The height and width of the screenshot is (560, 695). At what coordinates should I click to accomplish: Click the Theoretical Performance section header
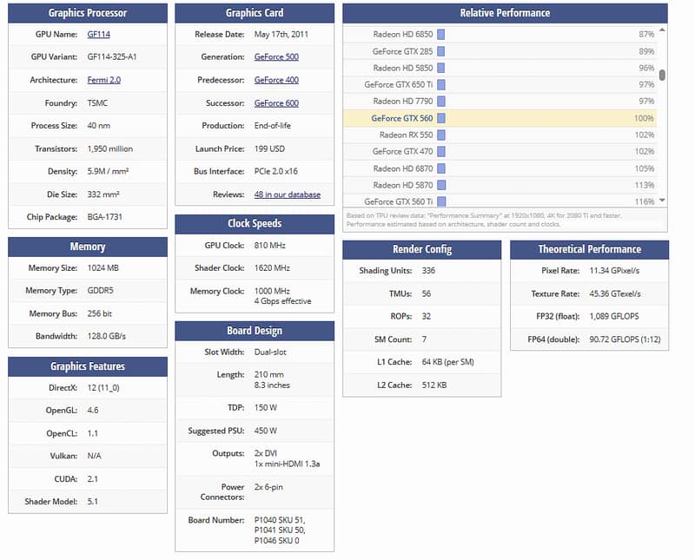pos(590,249)
